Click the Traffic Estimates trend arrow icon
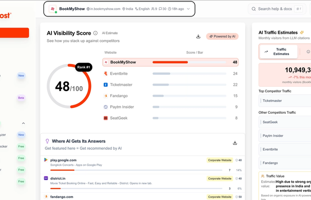This screenshot has height=200, width=311. pos(266,52)
